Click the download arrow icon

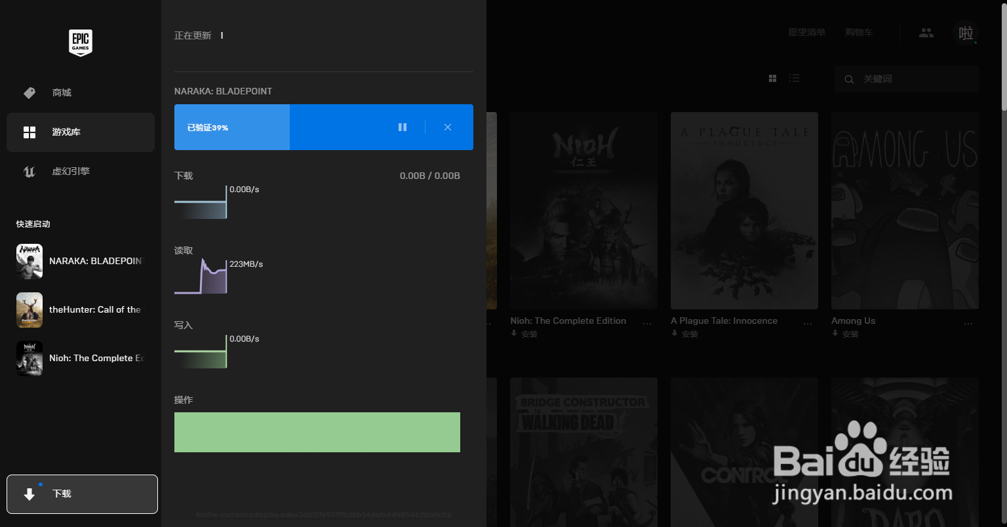[x=30, y=494]
